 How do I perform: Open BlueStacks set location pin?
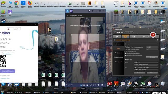(x=98, y=85)
